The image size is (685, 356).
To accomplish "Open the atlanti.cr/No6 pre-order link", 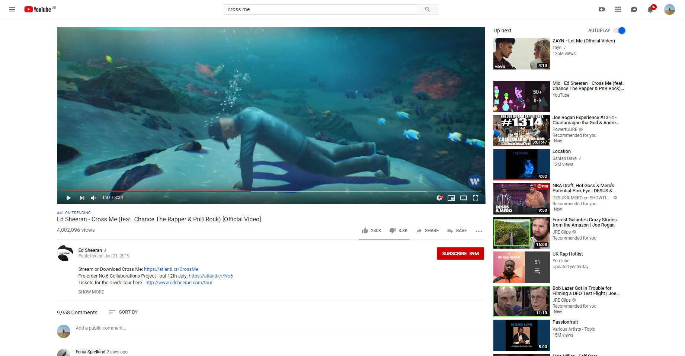I will click(x=211, y=276).
